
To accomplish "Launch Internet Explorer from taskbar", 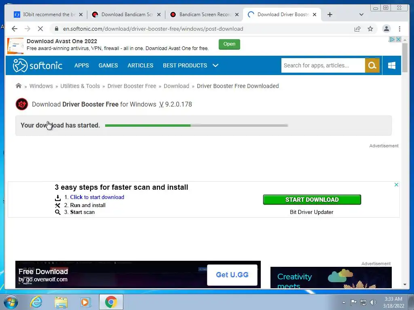I will click(x=36, y=302).
